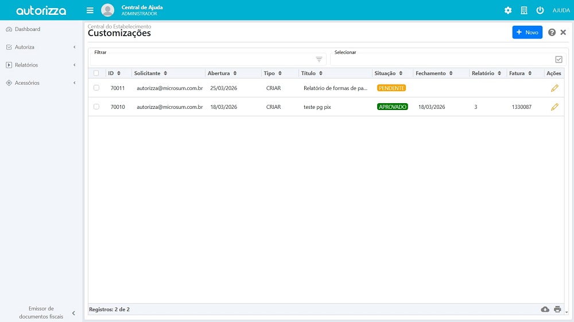
Task: Click into the Filtrar input field
Action: click(x=201, y=60)
